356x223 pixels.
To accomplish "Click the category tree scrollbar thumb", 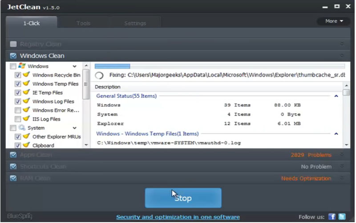I will [86, 84].
